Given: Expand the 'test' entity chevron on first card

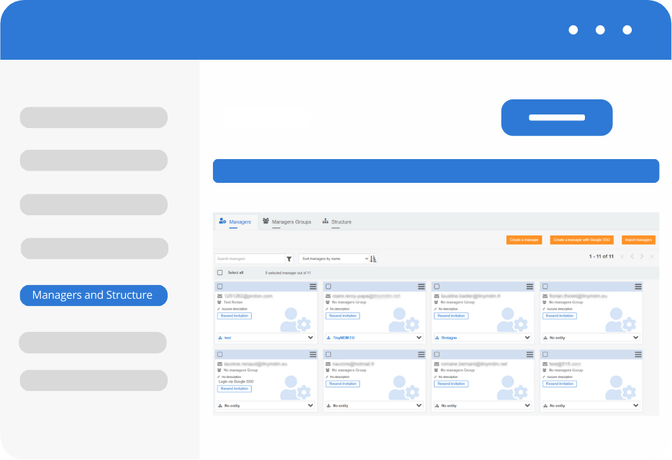Looking at the screenshot, I should [311, 338].
